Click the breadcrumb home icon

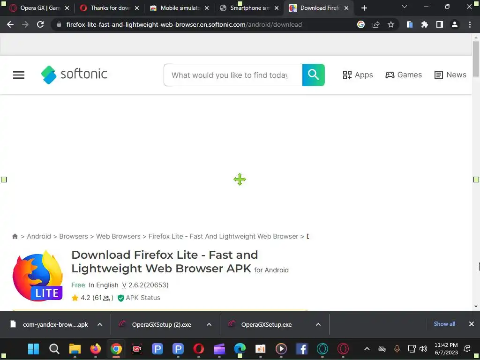click(x=15, y=236)
